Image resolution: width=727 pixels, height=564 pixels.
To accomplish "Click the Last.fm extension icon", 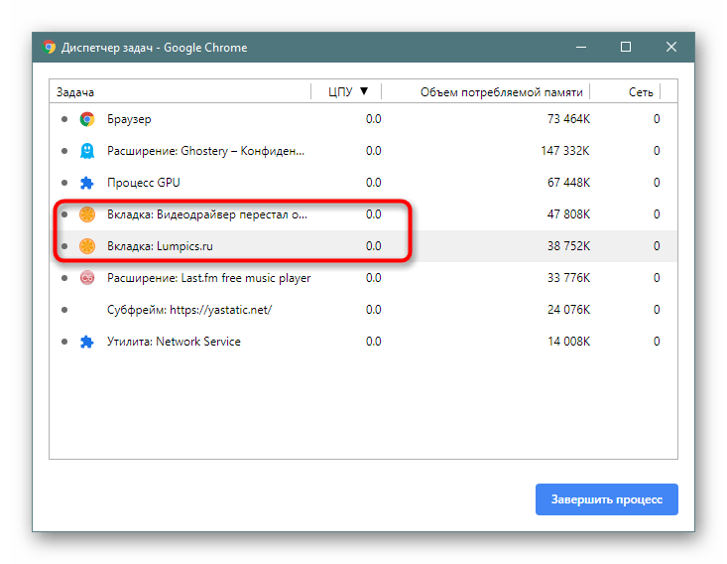I will (87, 278).
